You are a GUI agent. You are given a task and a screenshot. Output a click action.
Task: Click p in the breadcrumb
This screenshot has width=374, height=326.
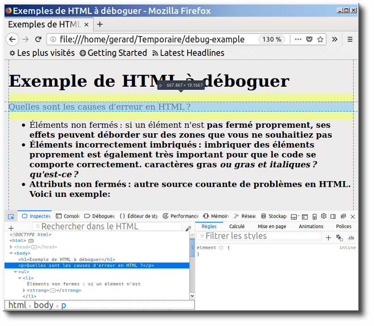click(x=63, y=306)
